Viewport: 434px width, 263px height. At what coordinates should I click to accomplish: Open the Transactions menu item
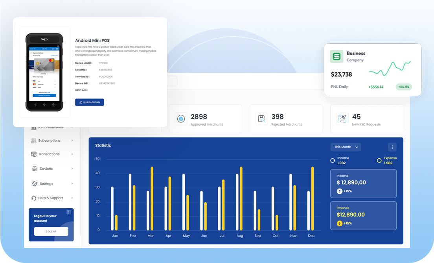tap(49, 154)
